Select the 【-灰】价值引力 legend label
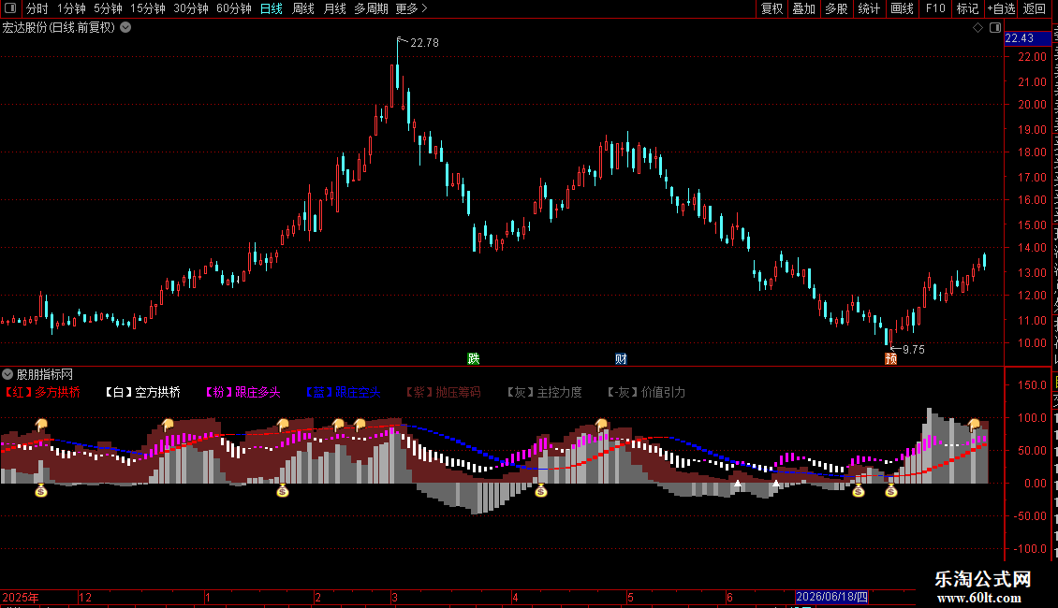 646,392
